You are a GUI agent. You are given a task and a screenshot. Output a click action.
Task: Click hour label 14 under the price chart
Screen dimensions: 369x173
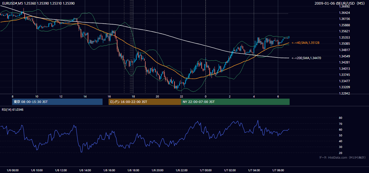pos(85,96)
